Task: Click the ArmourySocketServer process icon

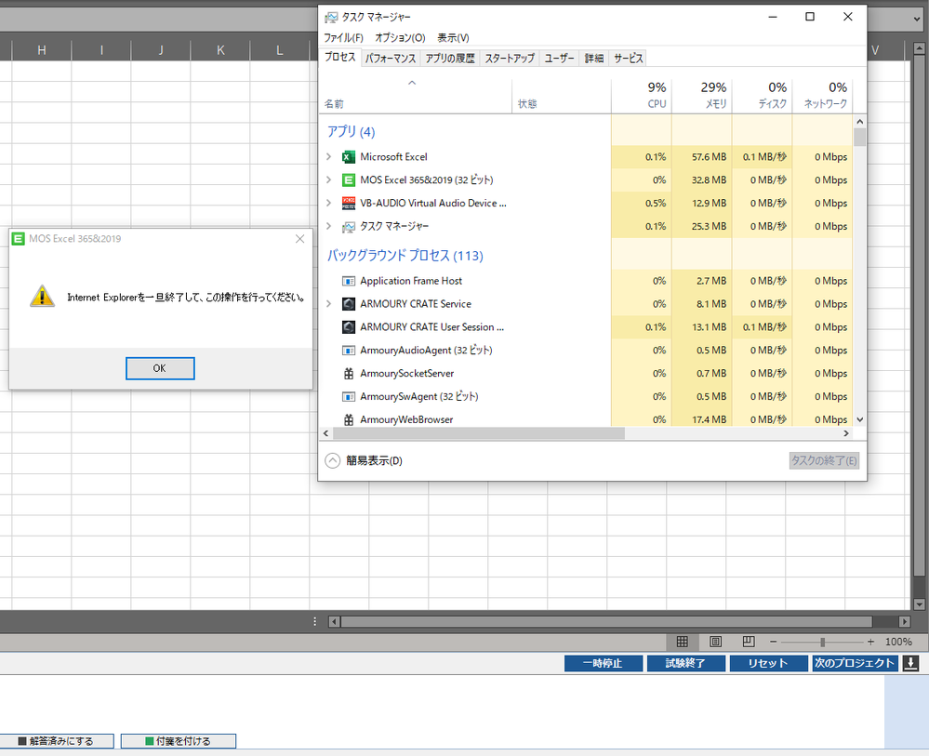Action: 349,373
